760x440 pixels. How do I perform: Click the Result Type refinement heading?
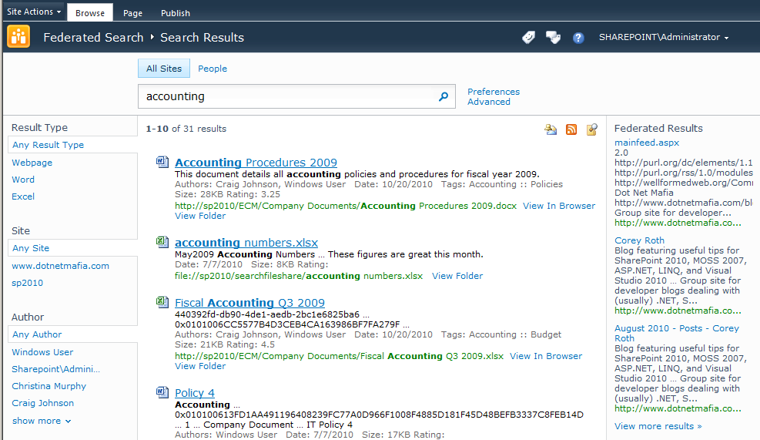(x=39, y=128)
